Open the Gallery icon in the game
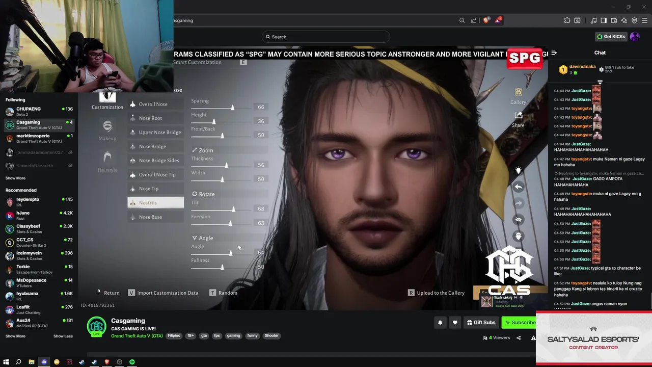This screenshot has height=367, width=652. [x=518, y=92]
